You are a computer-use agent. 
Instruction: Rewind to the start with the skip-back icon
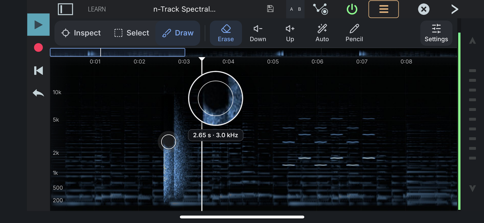[x=38, y=71]
